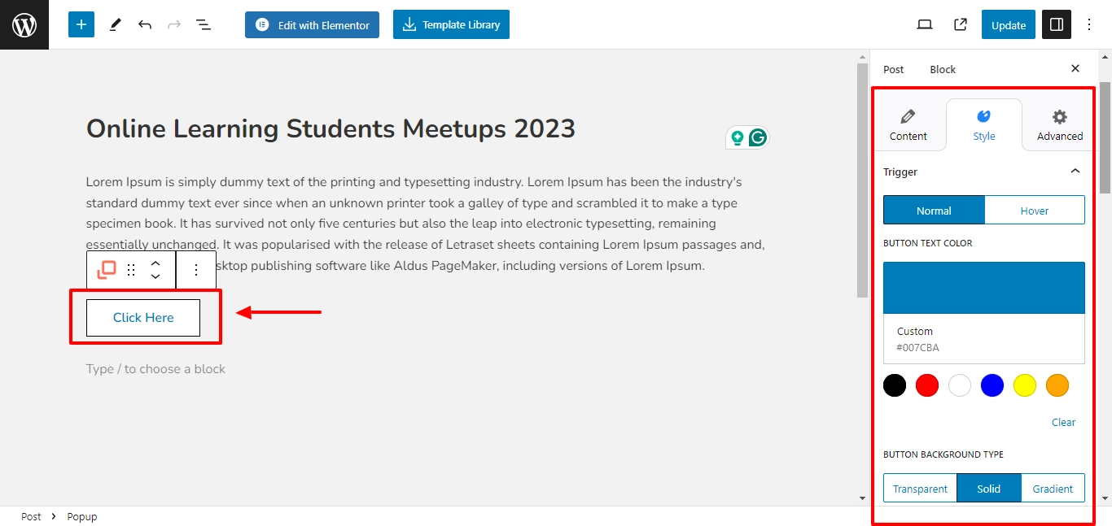Undo the last change
This screenshot has height=526, width=1112.
(145, 24)
